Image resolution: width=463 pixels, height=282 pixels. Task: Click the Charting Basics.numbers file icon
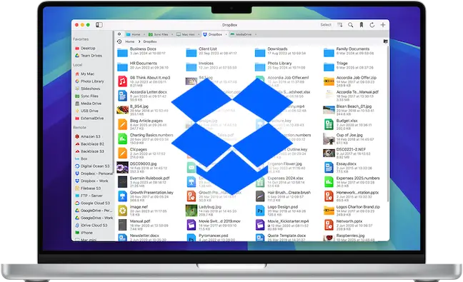click(x=123, y=139)
